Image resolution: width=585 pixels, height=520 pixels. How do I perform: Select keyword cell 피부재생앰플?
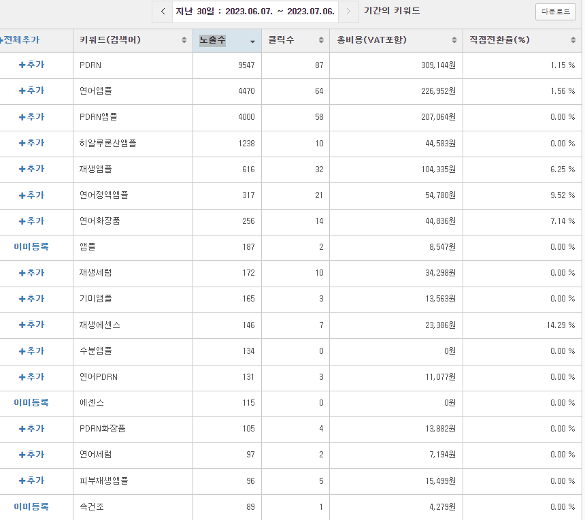pyautogui.click(x=133, y=481)
